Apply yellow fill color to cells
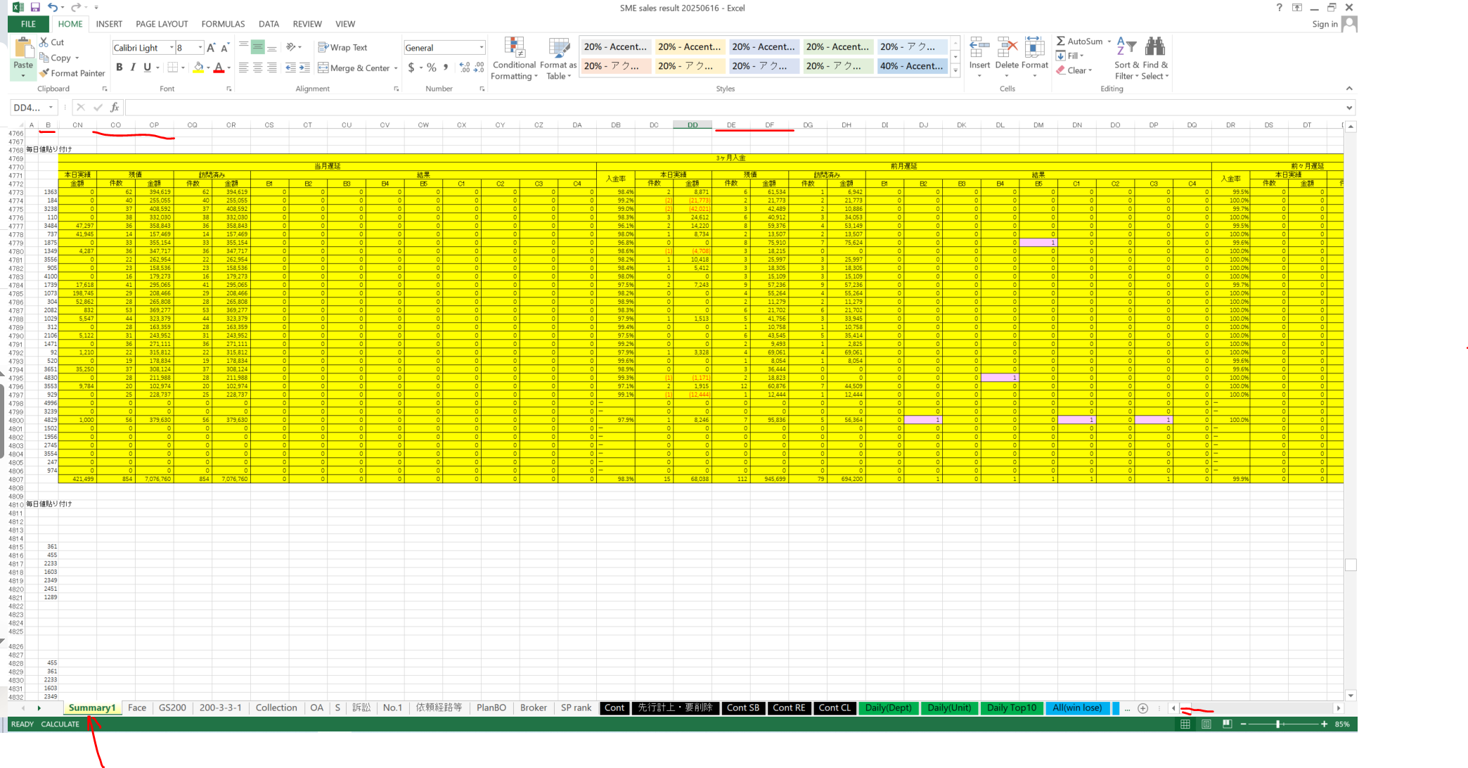This screenshot has width=1468, height=768. (x=199, y=68)
